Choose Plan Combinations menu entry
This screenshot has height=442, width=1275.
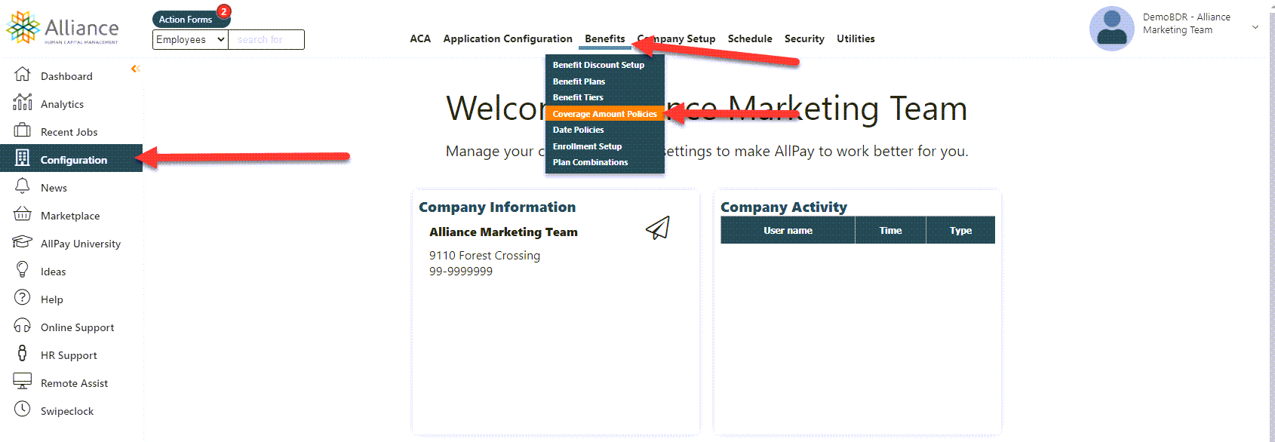(x=605, y=162)
